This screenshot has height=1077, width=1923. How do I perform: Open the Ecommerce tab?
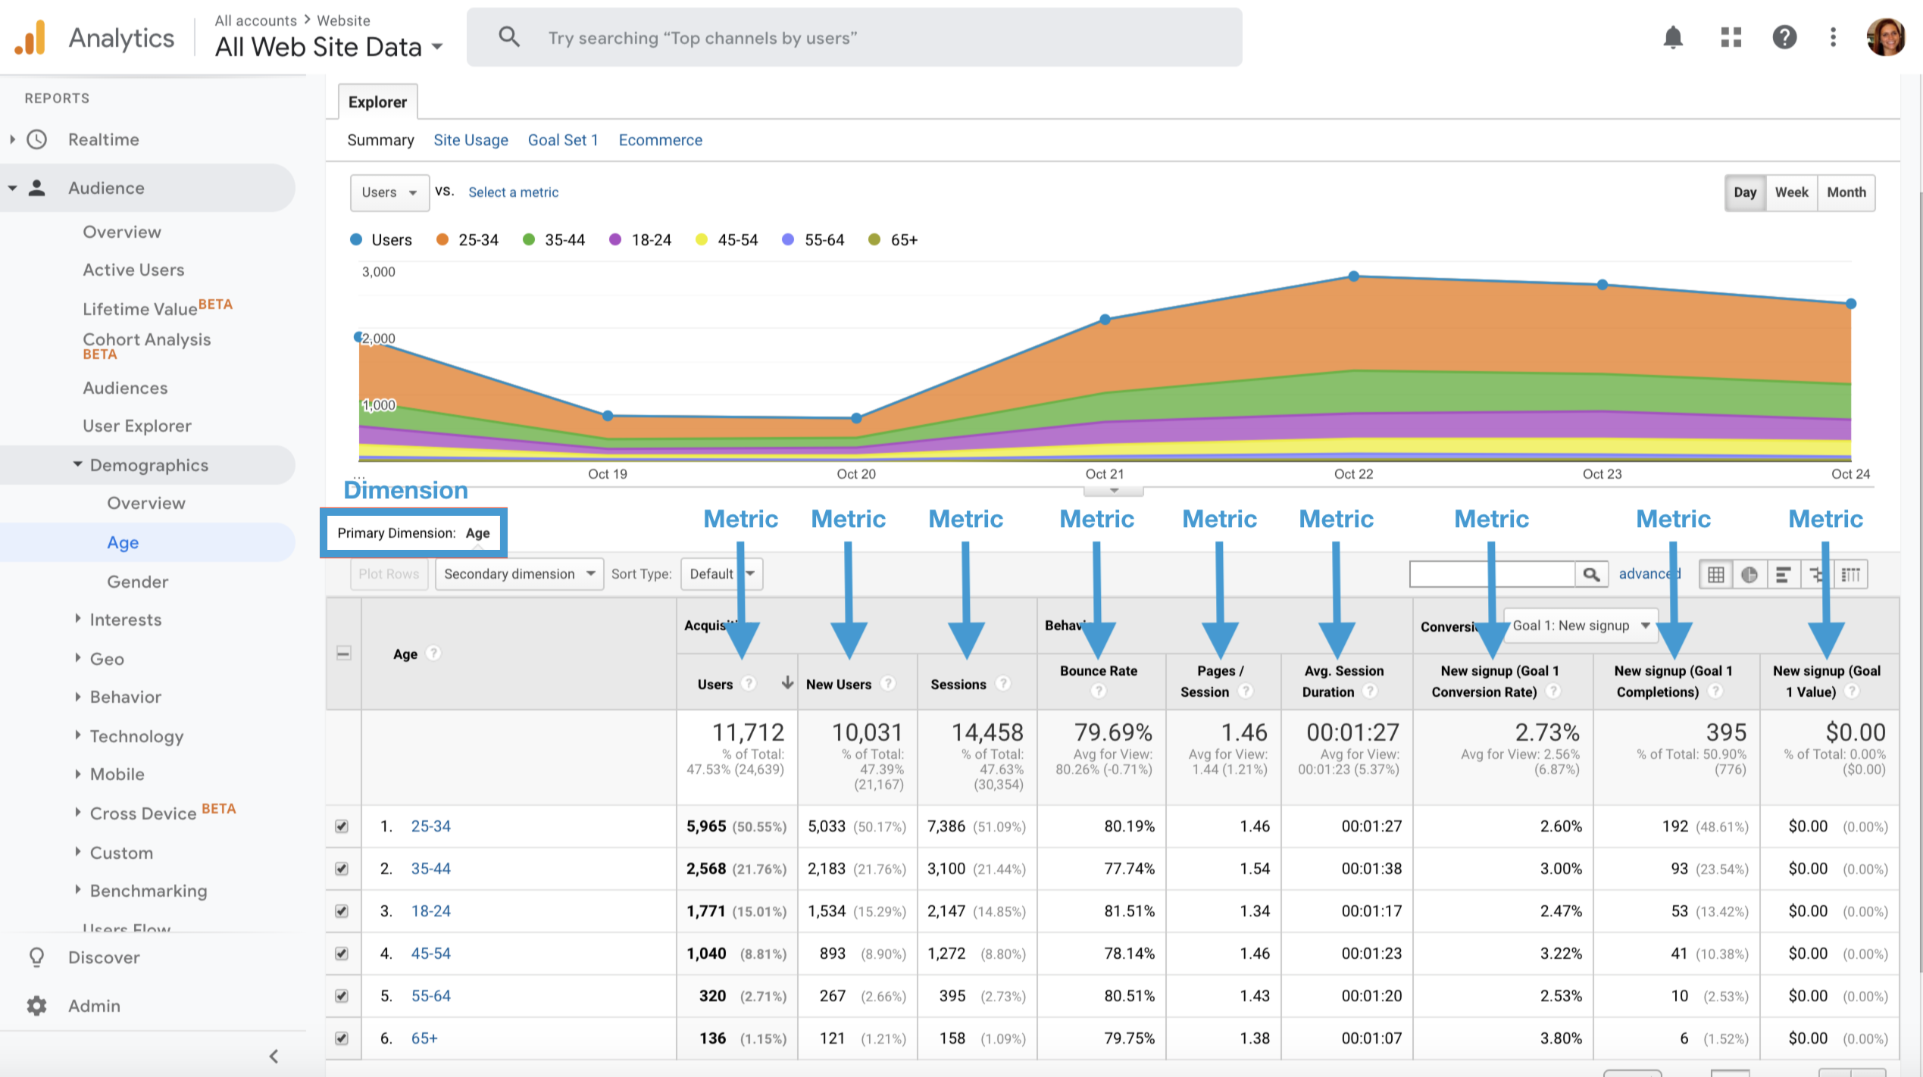(x=660, y=140)
